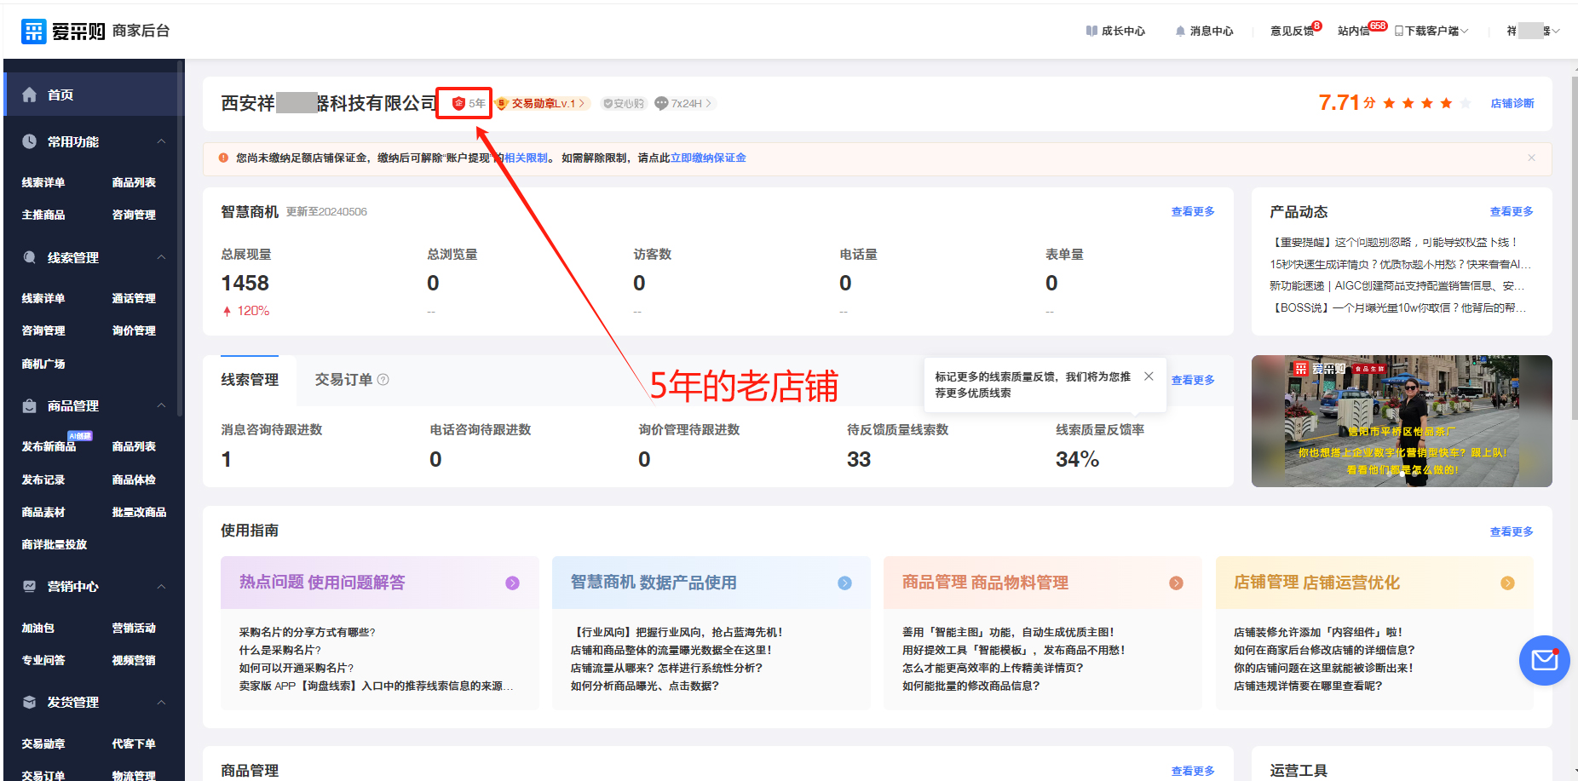
Task: Open the 消息中心 bell icon
Action: coord(1180,32)
